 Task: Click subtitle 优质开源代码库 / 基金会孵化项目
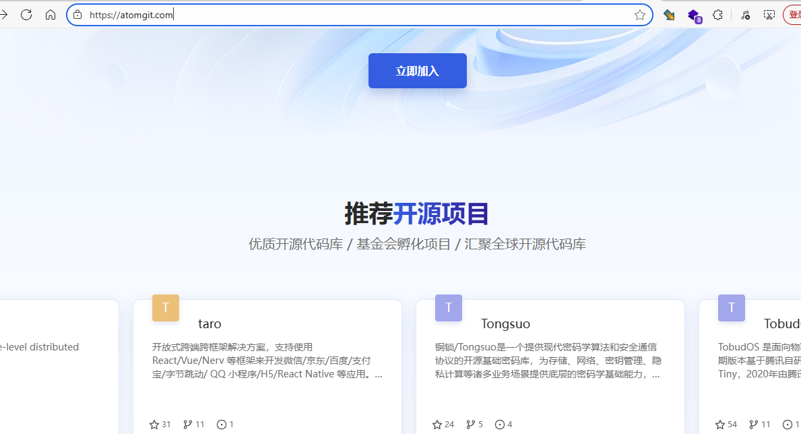pos(417,245)
